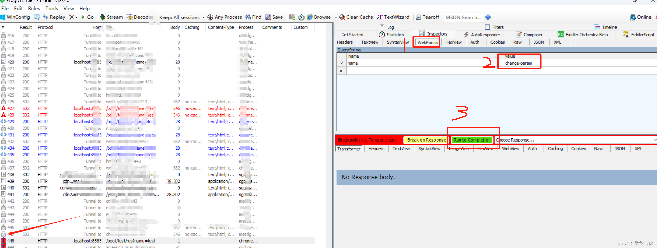Clear the browser cache
The image size is (657, 248).
point(356,17)
